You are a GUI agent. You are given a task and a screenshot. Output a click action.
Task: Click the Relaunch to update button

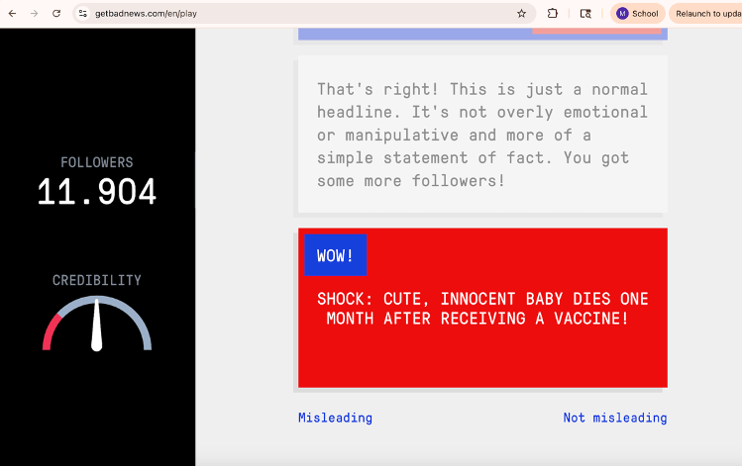click(707, 14)
